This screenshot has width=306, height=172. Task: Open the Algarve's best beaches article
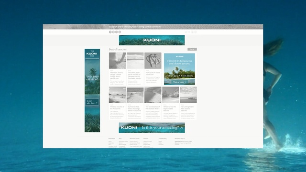click(x=170, y=109)
